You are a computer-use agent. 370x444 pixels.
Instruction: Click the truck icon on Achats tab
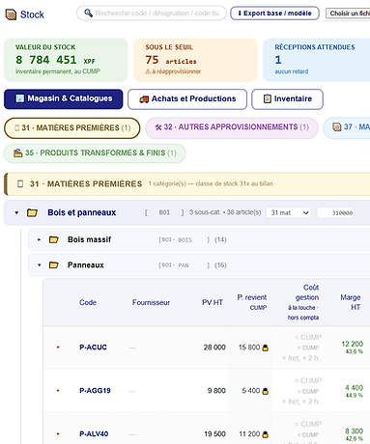coord(144,99)
